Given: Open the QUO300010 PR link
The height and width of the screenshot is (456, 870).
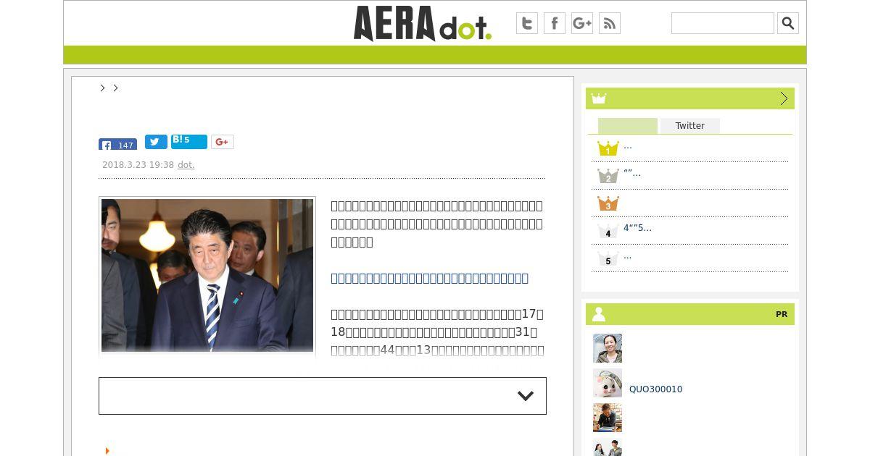Looking at the screenshot, I should coord(655,389).
